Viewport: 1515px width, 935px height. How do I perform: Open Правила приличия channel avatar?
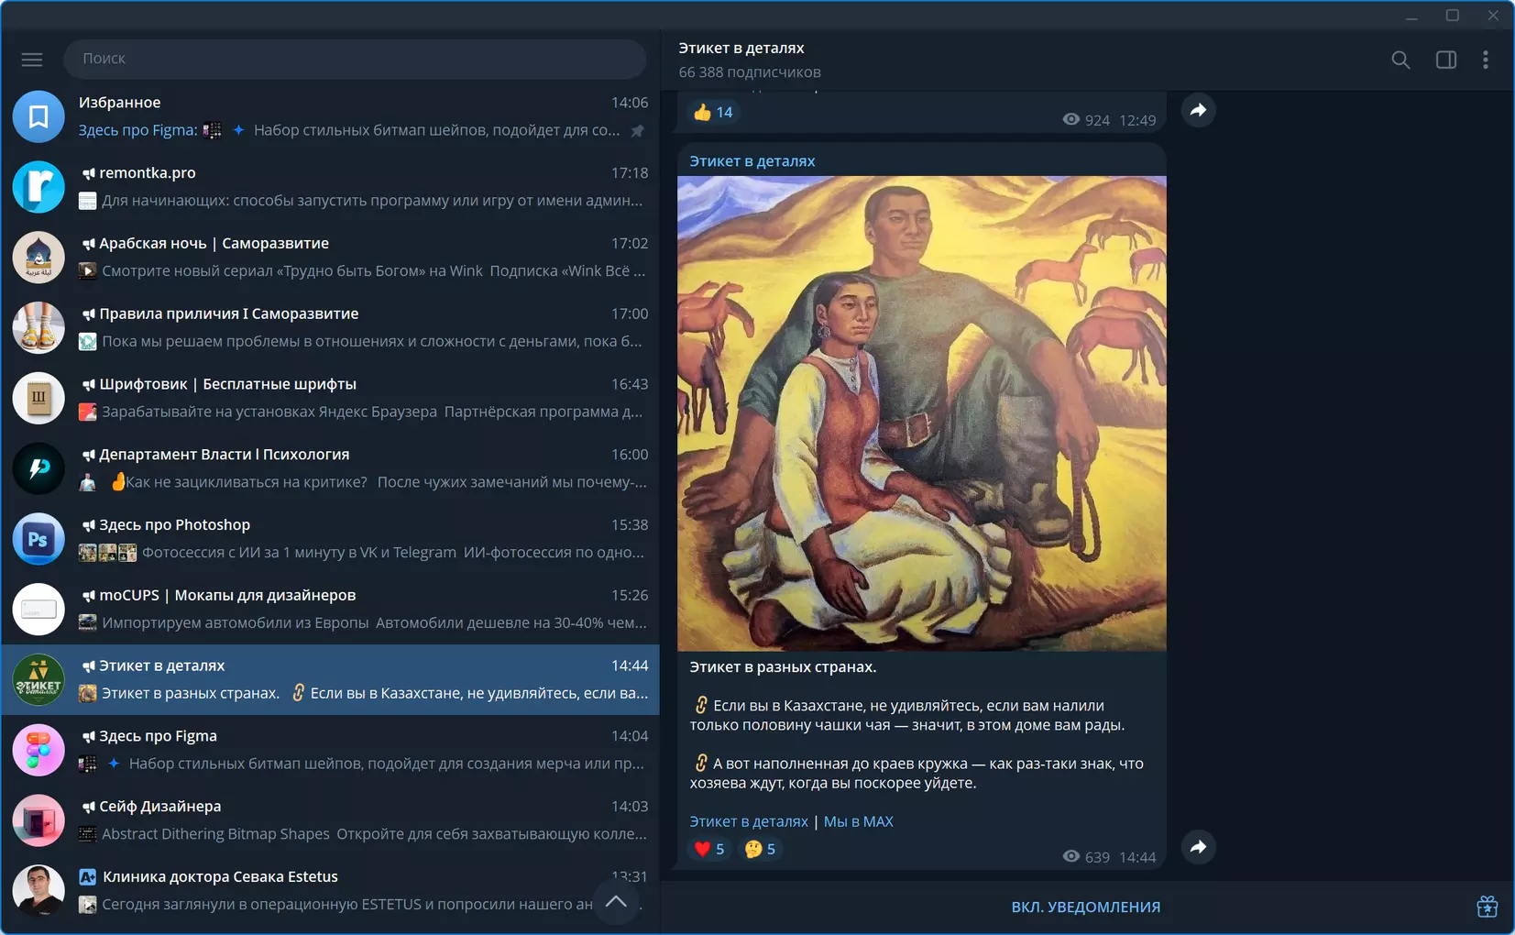(x=38, y=327)
